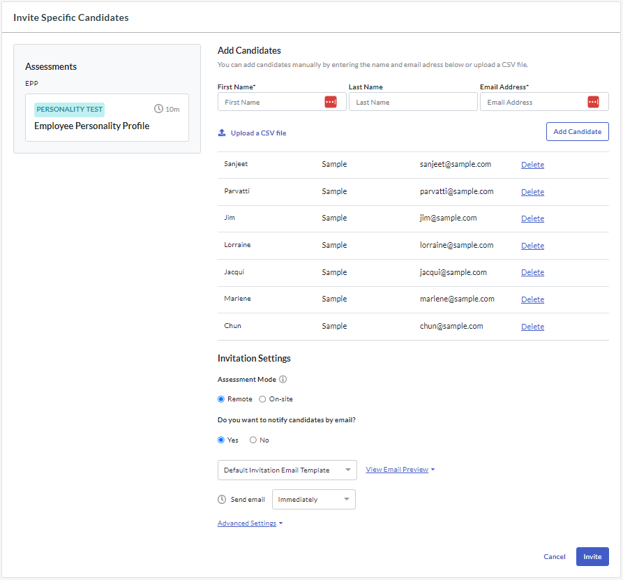
Task: Expand Advanced Settings
Action: click(250, 523)
